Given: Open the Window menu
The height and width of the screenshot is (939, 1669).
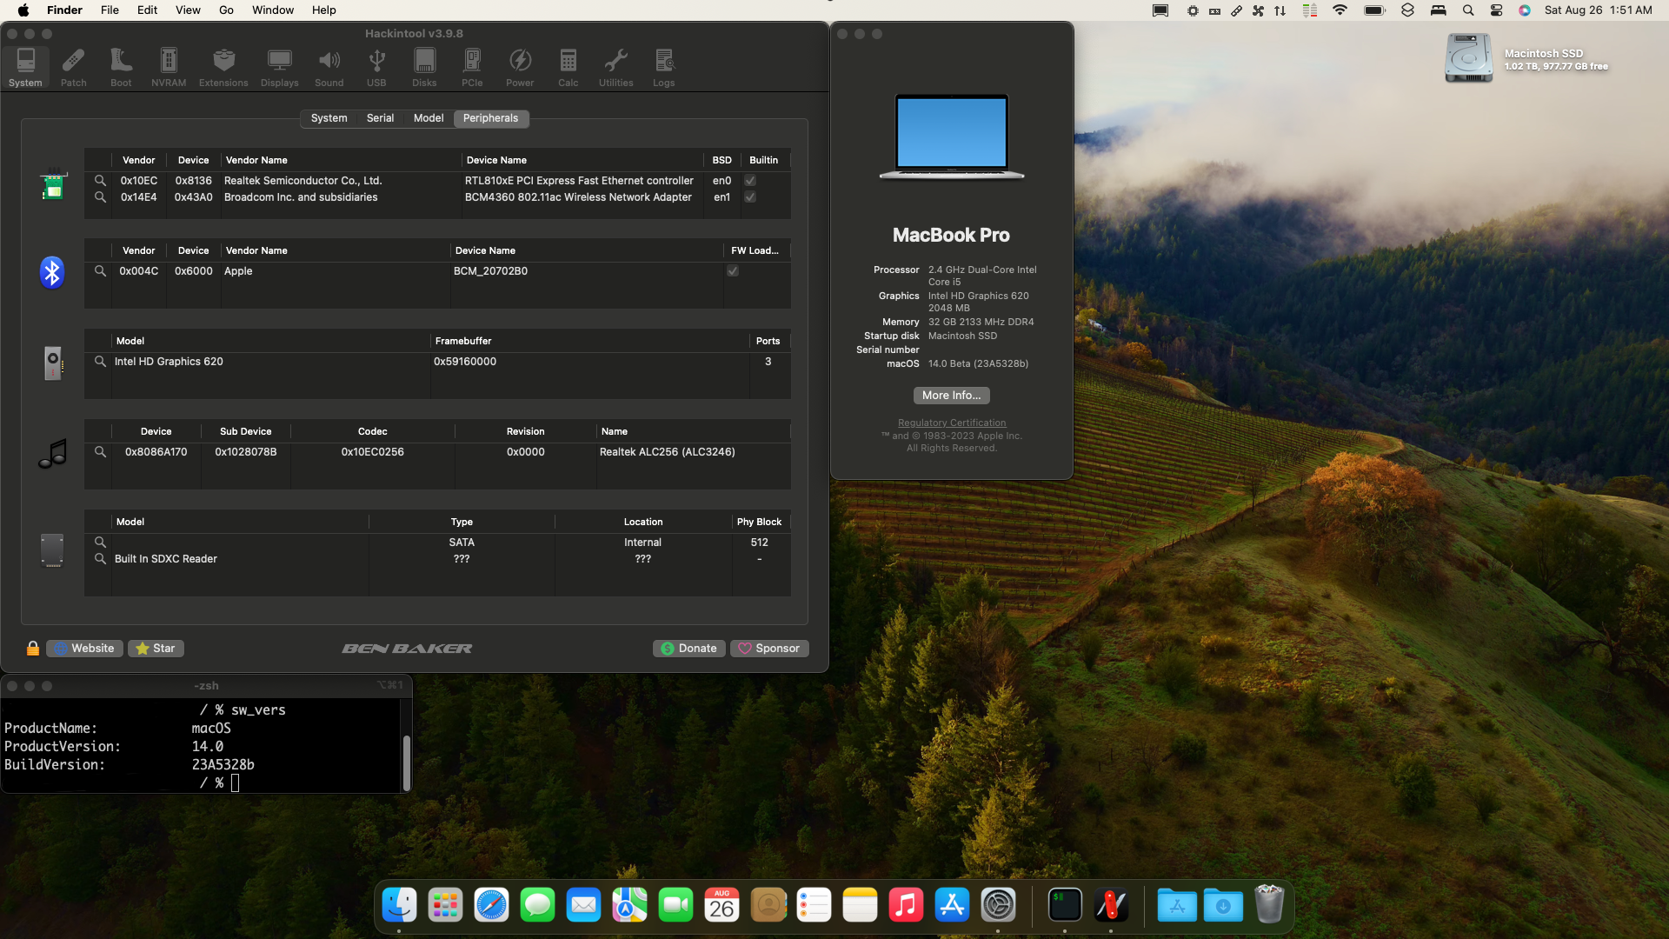Looking at the screenshot, I should pos(272,10).
